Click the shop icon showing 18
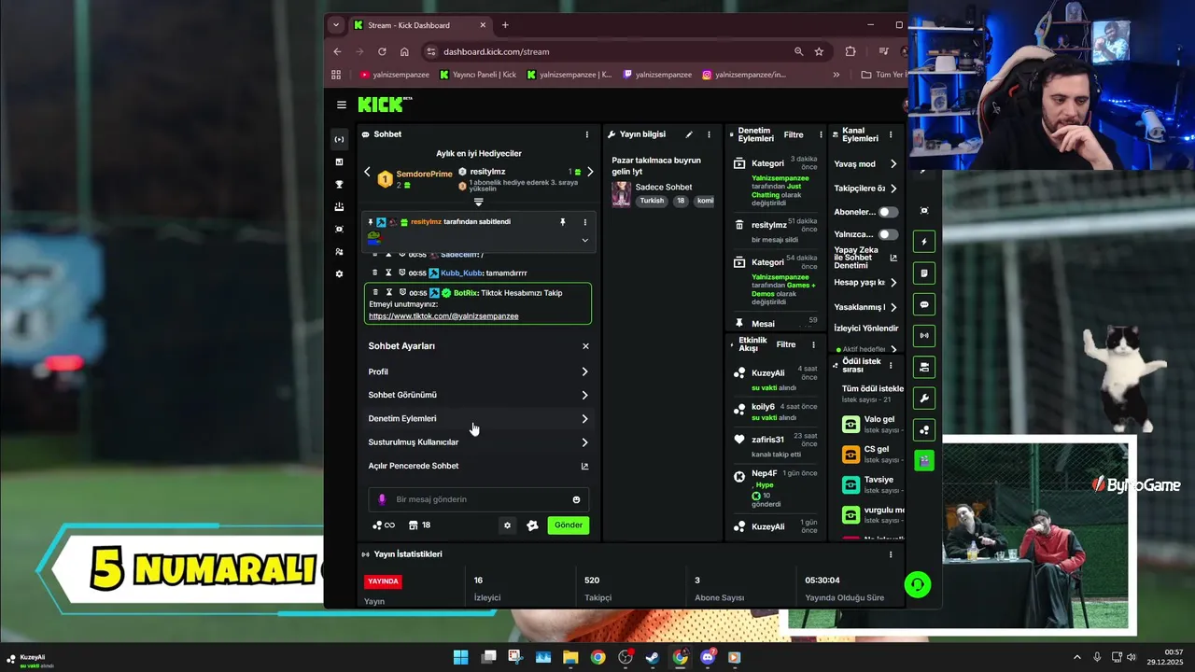 pos(419,525)
